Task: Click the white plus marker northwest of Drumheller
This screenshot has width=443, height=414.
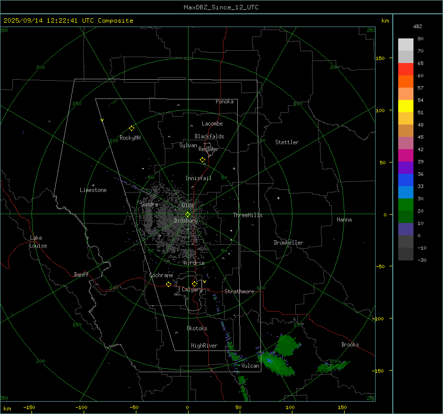Action: click(x=278, y=198)
